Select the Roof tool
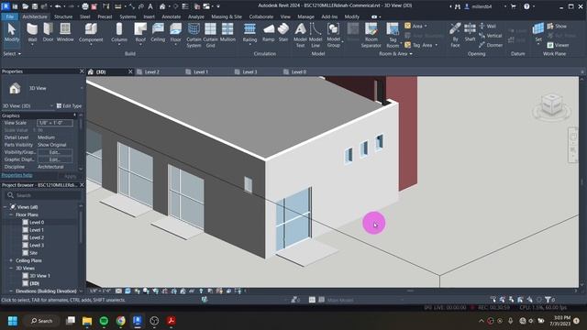 (140, 33)
